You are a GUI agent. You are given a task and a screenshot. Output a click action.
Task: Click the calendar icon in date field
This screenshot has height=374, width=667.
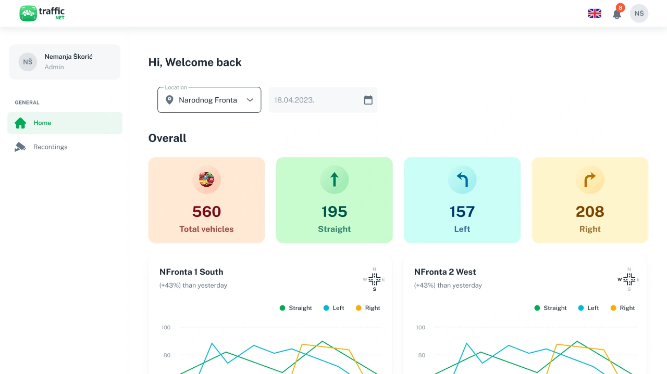368,100
